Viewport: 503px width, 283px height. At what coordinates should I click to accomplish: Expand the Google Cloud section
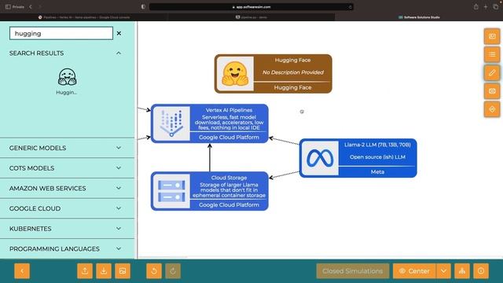(68, 208)
